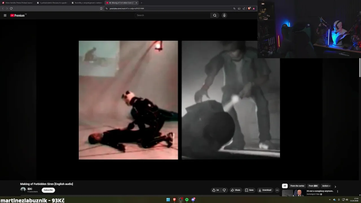Switch to 'Herec herního Petera Parkera' tab

[x=17, y=3]
